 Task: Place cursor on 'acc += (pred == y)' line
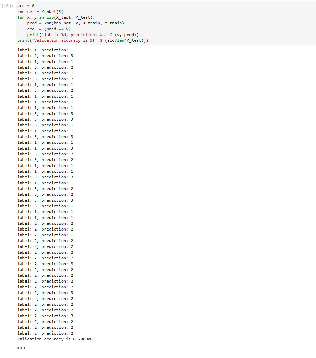coord(49,29)
